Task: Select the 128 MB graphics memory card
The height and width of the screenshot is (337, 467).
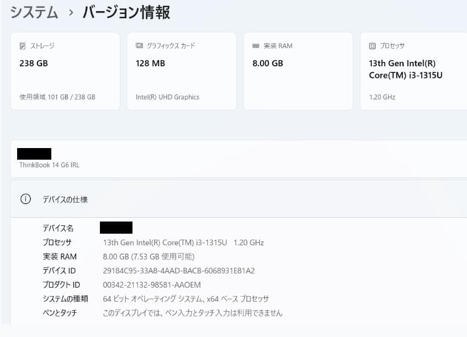Action: pyautogui.click(x=181, y=70)
